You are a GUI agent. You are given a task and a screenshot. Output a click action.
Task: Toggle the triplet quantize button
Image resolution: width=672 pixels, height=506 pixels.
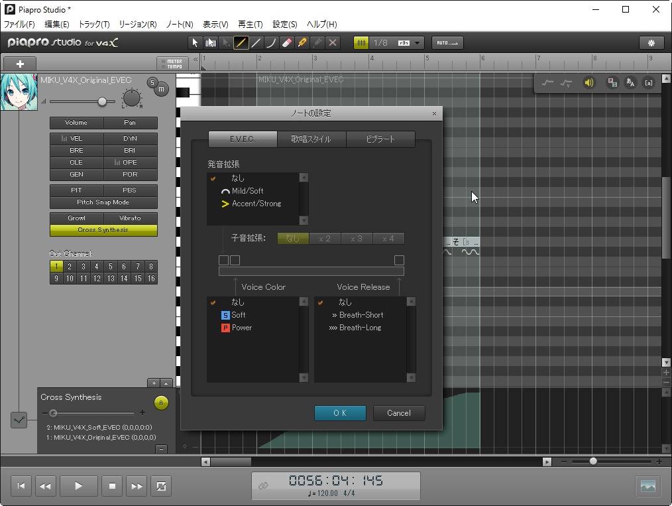click(404, 43)
